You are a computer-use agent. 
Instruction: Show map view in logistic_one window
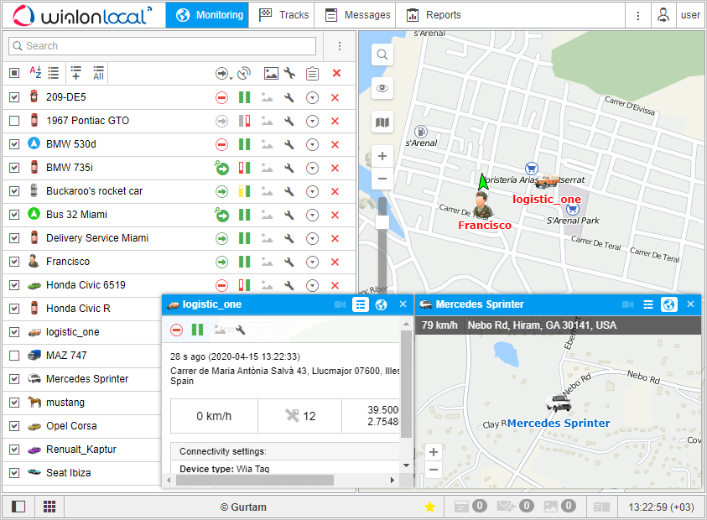[x=381, y=305]
